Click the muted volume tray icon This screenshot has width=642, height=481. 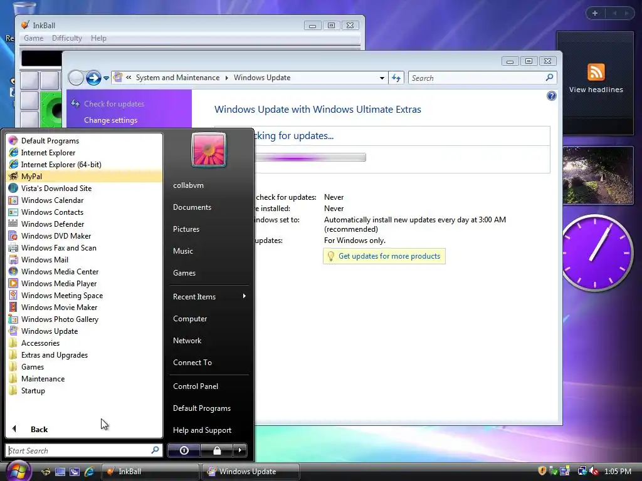click(x=594, y=471)
